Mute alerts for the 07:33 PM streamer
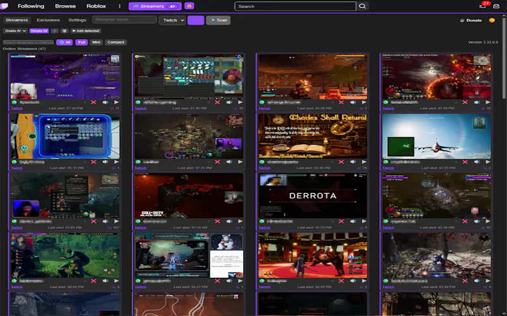The width and height of the screenshot is (507, 316). pyautogui.click(x=477, y=162)
